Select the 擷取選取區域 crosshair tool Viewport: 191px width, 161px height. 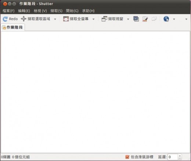24,19
